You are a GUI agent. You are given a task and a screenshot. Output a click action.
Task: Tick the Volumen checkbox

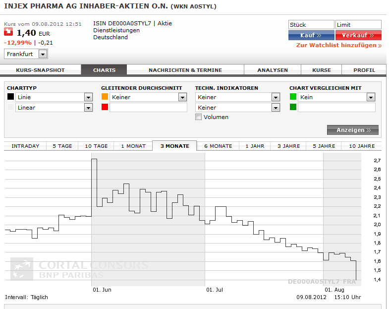coord(198,117)
